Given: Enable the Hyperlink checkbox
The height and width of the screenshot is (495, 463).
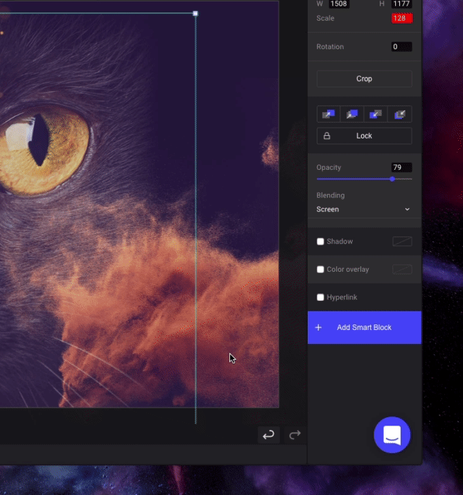Looking at the screenshot, I should click(320, 297).
